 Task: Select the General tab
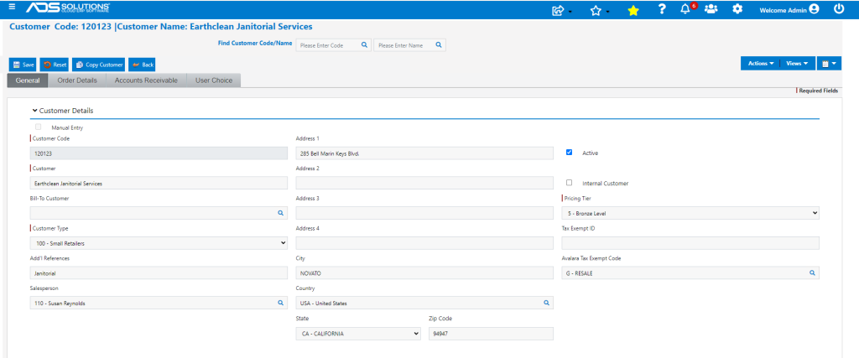[x=28, y=80]
